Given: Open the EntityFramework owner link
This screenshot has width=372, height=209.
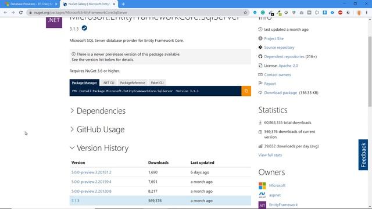Looking at the screenshot, I should coord(283,205).
